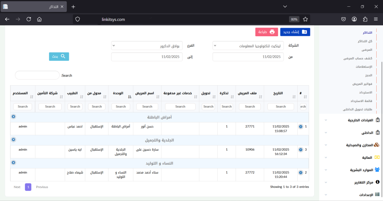Open the Firefox account profile icon

(x=354, y=19)
